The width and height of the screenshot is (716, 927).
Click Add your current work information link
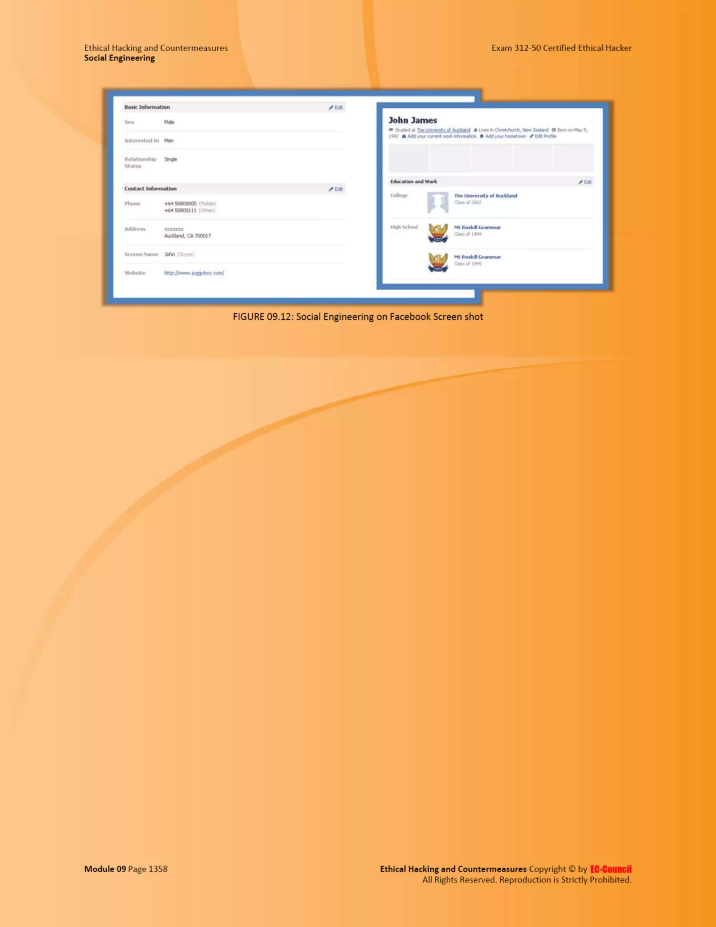[442, 136]
